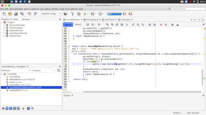Toggle Show Inner Classes in Navigator

[18, 108]
